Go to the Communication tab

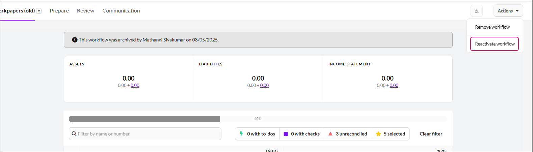(121, 11)
